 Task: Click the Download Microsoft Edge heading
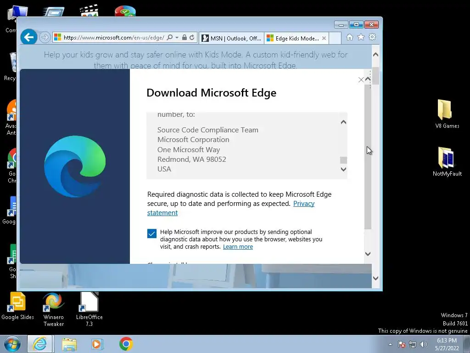211,93
